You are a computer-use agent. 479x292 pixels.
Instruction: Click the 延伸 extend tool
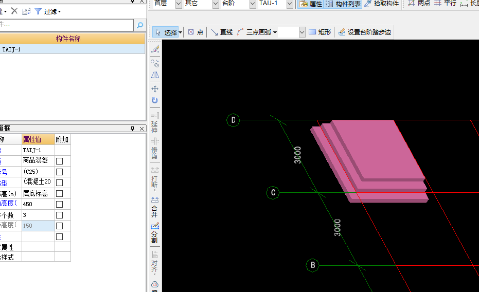[x=155, y=123]
